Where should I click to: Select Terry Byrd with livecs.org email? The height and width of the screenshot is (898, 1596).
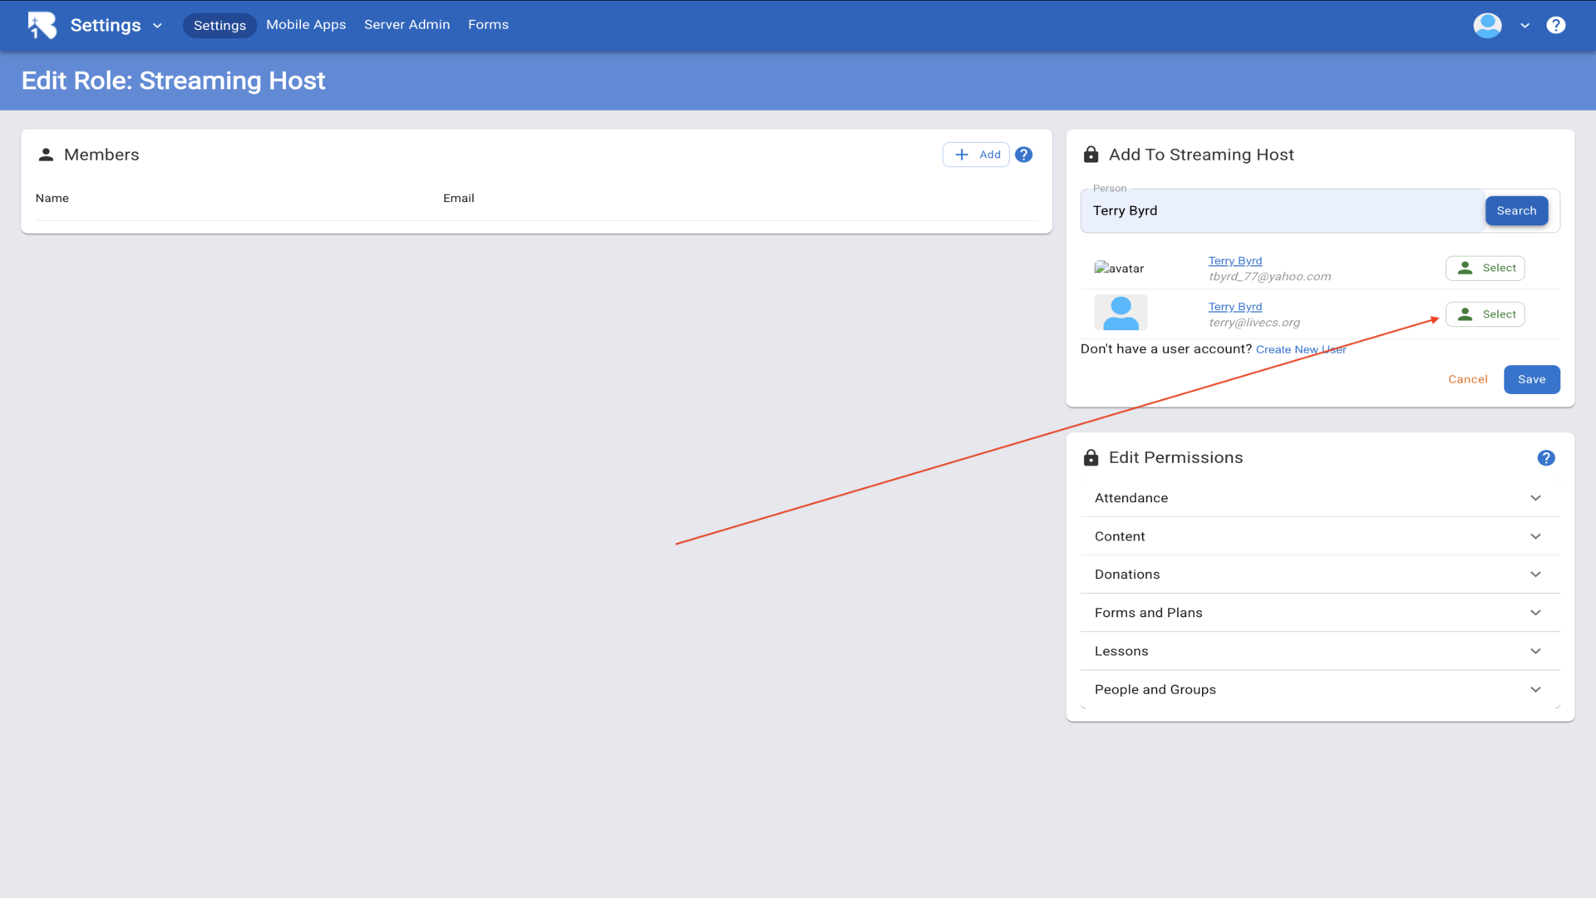click(1485, 314)
